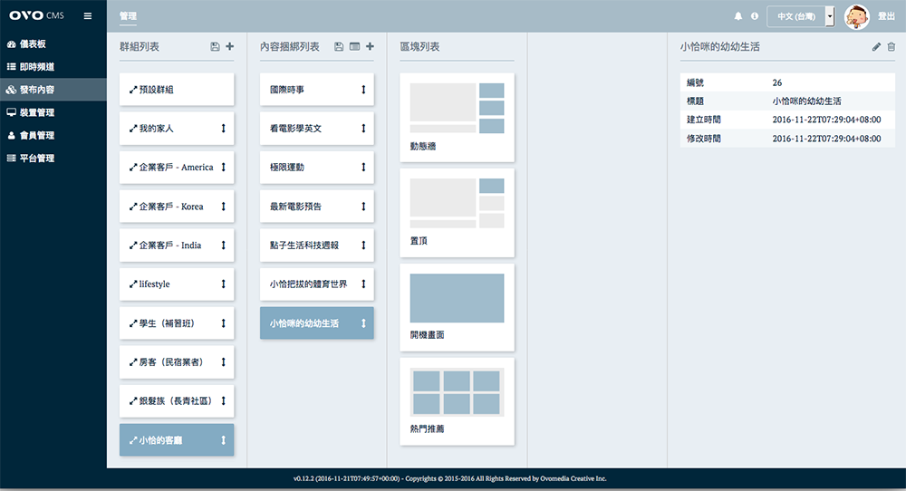
Task: Expand the 我的家人 group
Action: [133, 129]
